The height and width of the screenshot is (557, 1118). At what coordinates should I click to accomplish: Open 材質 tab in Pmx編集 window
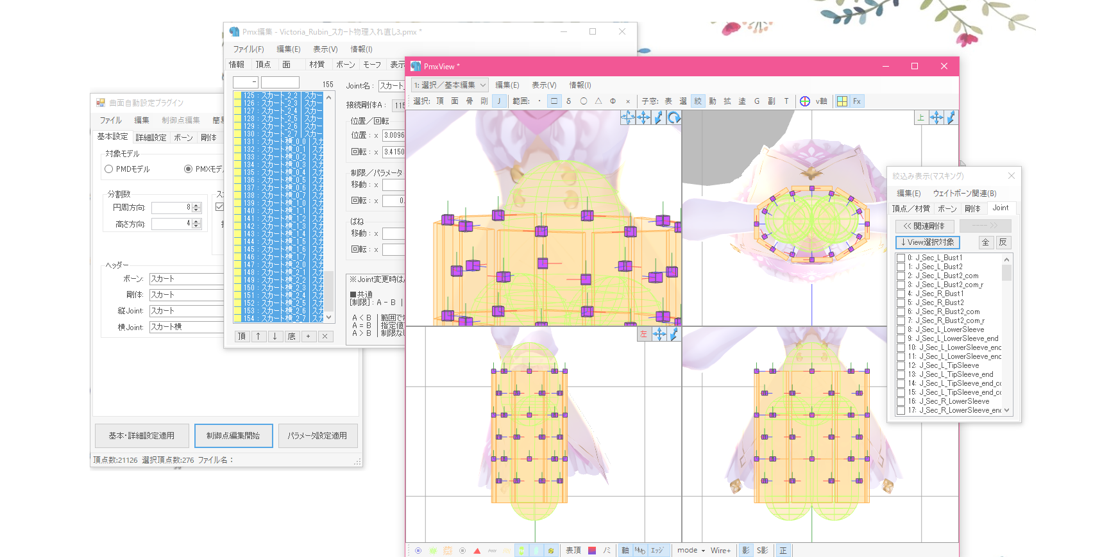(x=316, y=65)
